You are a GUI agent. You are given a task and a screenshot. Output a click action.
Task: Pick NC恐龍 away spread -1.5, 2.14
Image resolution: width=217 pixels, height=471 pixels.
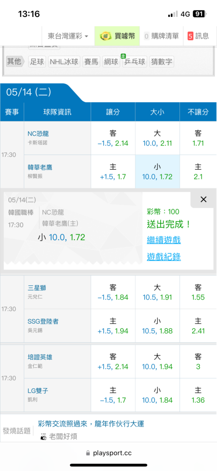[x=113, y=138]
